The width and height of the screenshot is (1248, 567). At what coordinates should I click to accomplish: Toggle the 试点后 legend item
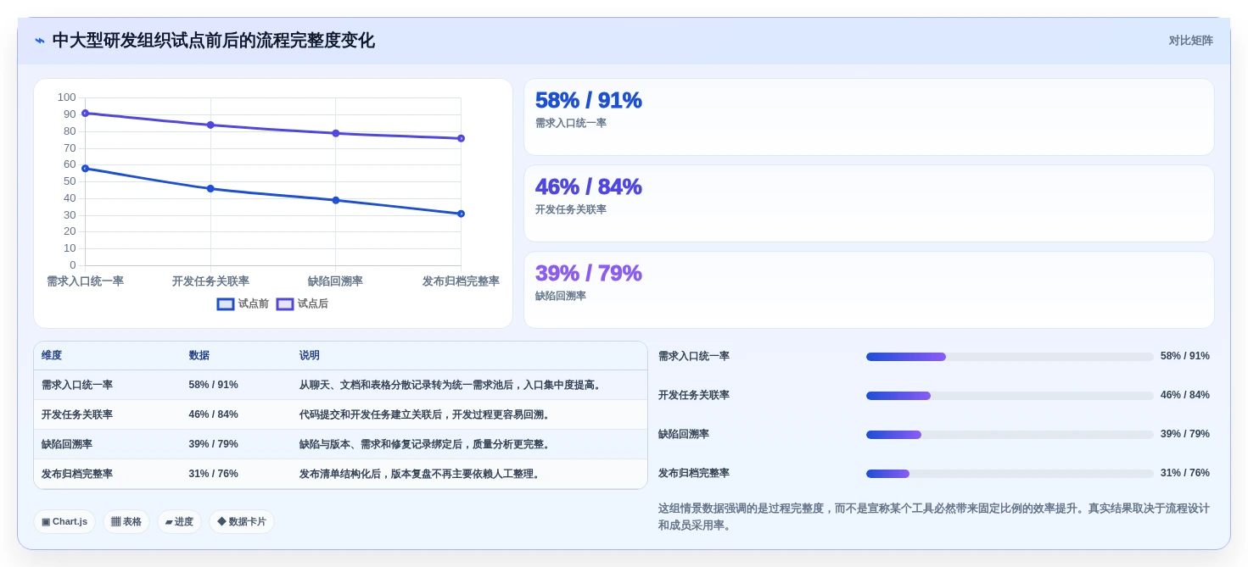(303, 303)
